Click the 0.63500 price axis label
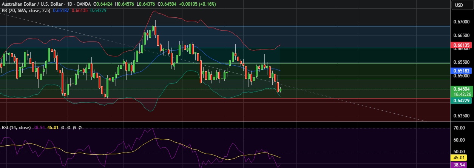The width and height of the screenshot is (474, 168). click(x=461, y=116)
